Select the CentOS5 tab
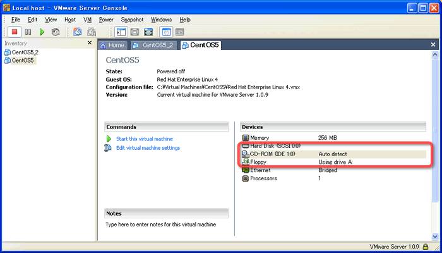Image resolution: width=442 pixels, height=253 pixels. coord(201,45)
